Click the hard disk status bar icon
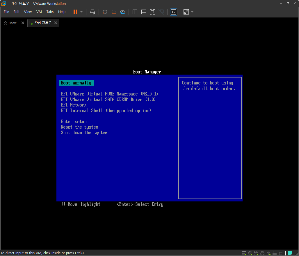The image size is (299, 256). pyautogui.click(x=244, y=253)
